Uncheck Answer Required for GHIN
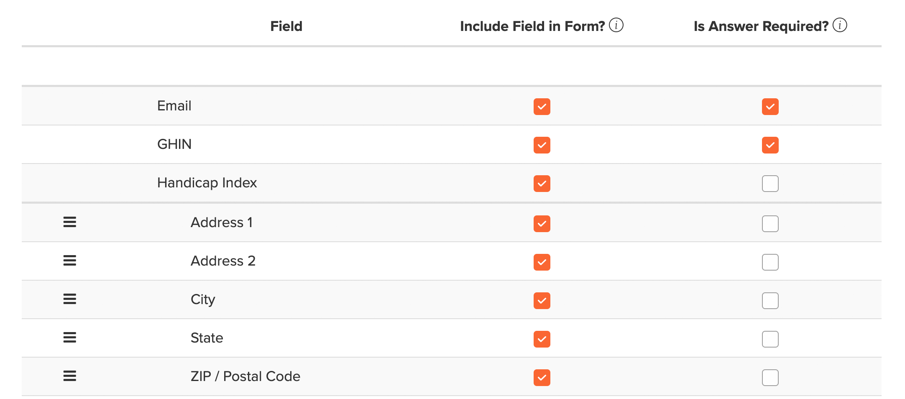 [770, 145]
